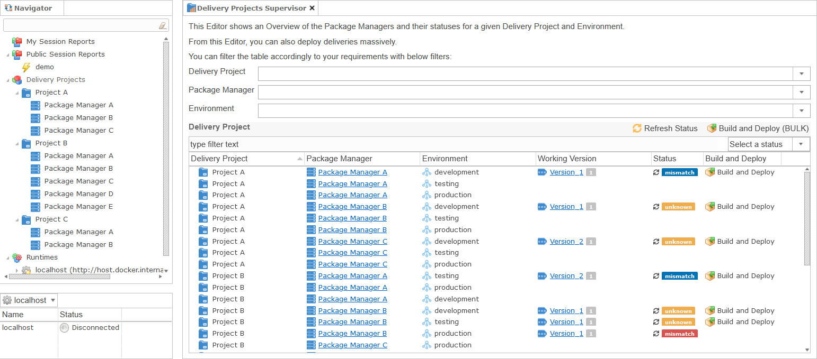
Task: Refresh status icon beside the red mismatch badge
Action: click(x=656, y=334)
